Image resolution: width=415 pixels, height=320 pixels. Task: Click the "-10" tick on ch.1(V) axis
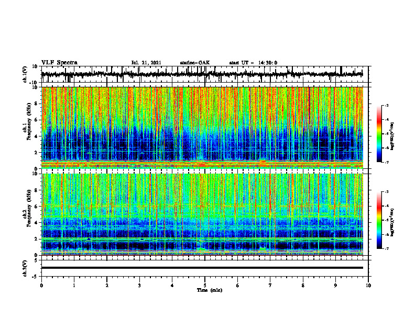coord(34,83)
